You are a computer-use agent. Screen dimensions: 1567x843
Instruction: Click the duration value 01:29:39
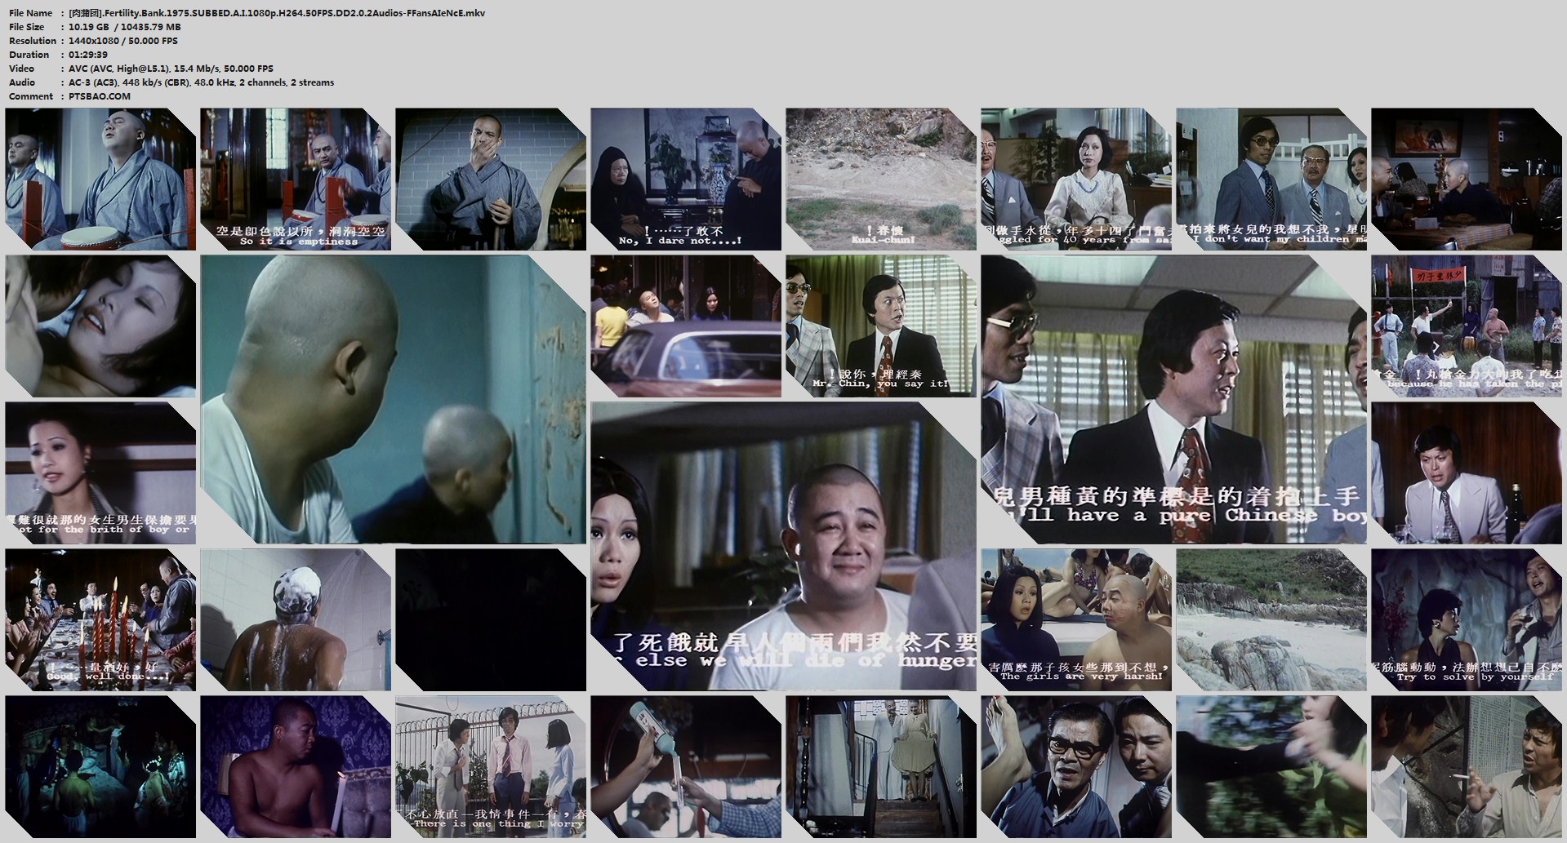pyautogui.click(x=88, y=55)
